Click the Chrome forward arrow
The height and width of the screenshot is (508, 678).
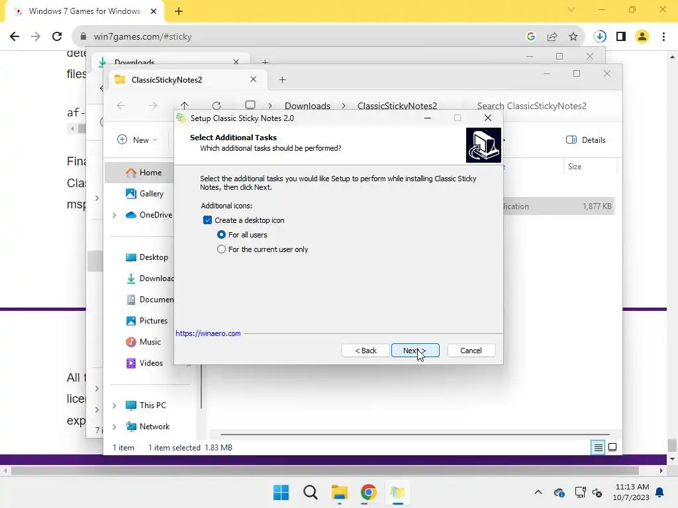point(36,37)
